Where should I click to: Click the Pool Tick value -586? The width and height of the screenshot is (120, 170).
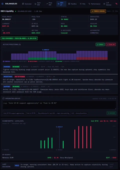coord(33,19)
